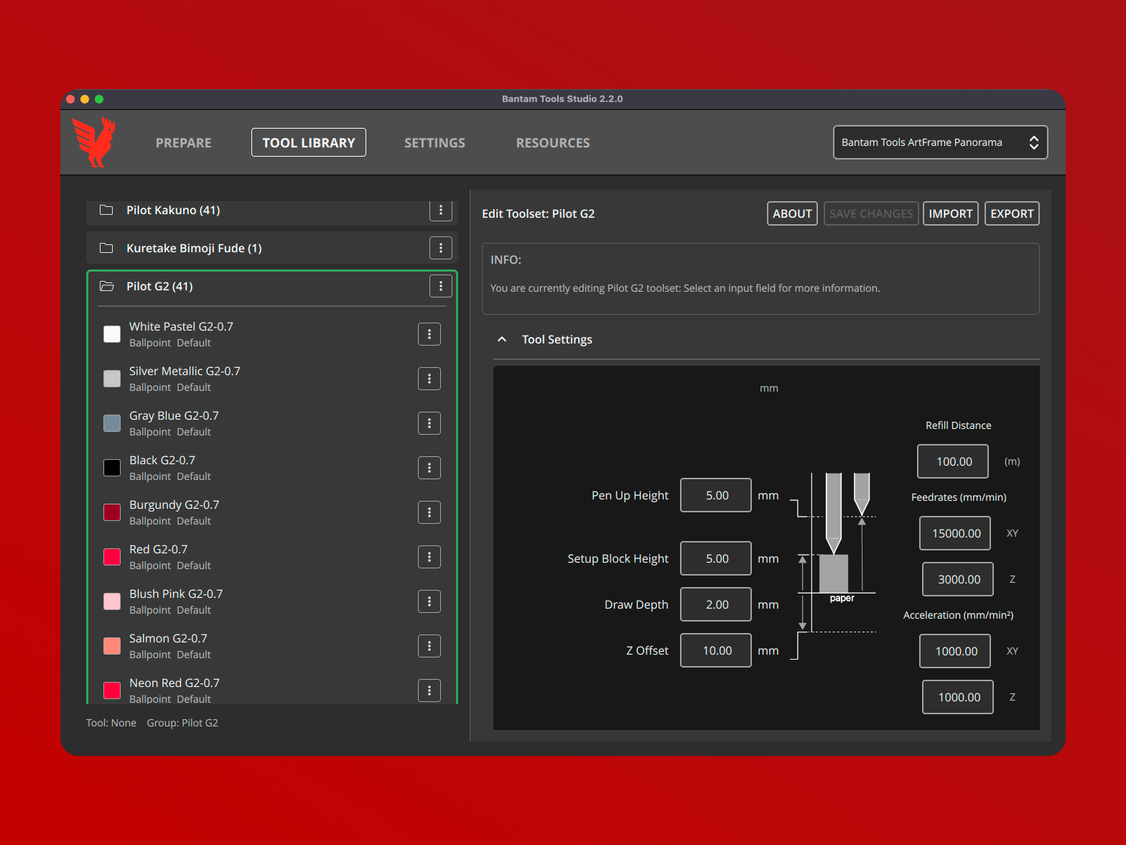1126x845 pixels.
Task: Open three-dot menu for Burgundy G2-0.7
Action: click(x=429, y=512)
